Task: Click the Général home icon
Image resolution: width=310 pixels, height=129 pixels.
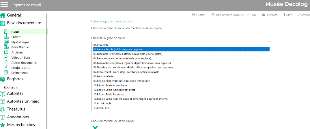Action: (x=3, y=16)
